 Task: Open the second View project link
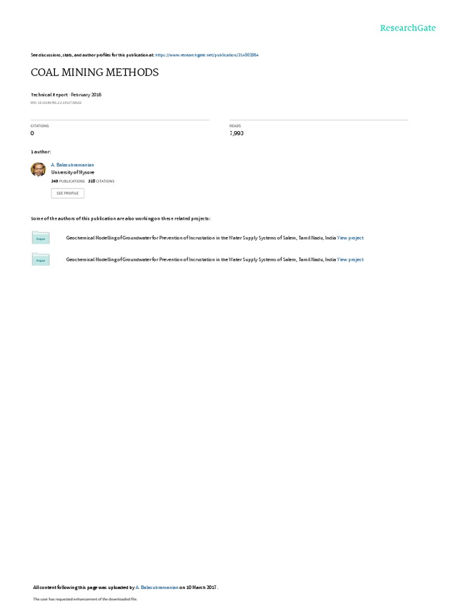350,260
